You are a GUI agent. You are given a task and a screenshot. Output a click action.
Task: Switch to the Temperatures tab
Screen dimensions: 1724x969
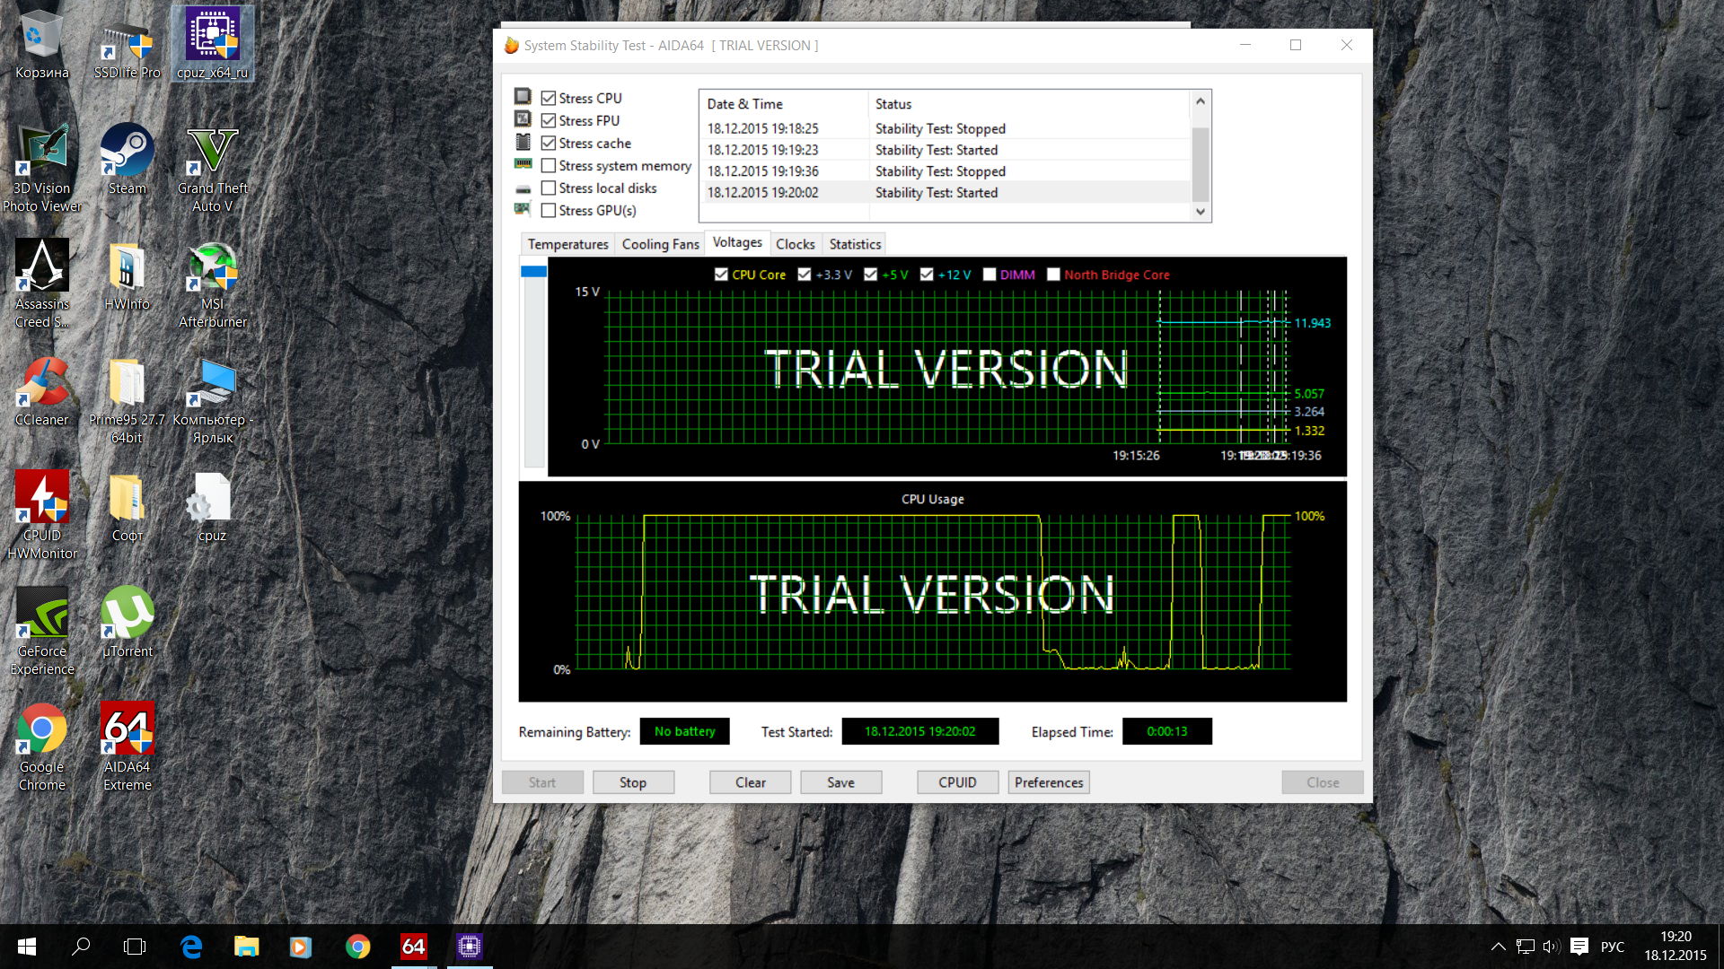pos(567,244)
